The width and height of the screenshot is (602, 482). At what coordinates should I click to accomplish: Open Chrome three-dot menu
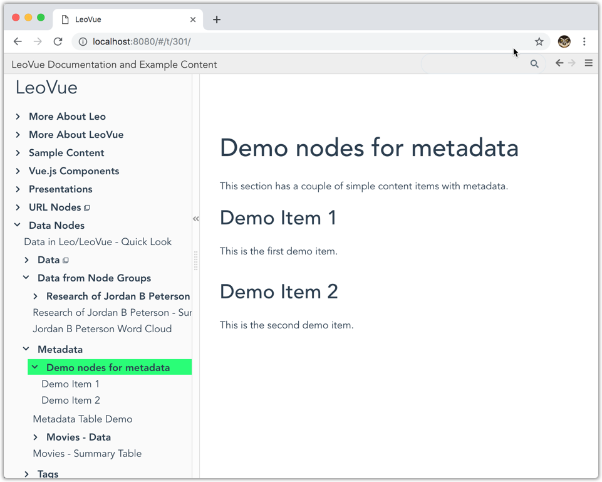click(584, 41)
